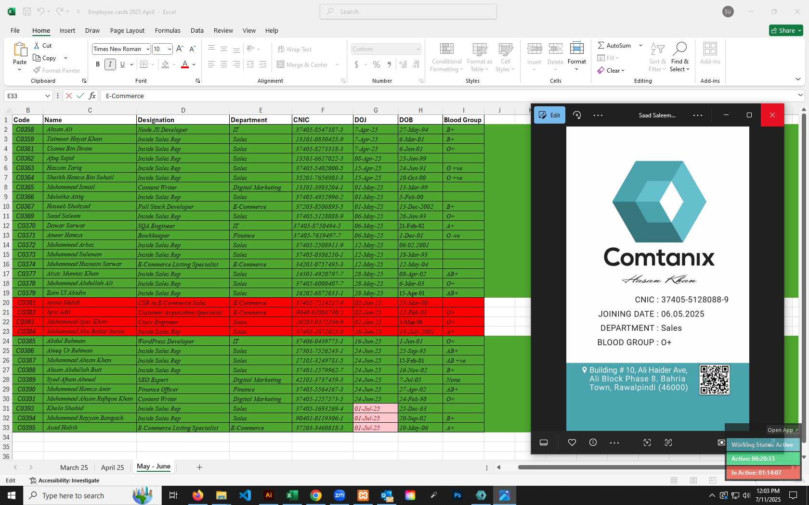Center text horizontally in cell
This screenshot has height=505, width=809.
click(x=224, y=64)
